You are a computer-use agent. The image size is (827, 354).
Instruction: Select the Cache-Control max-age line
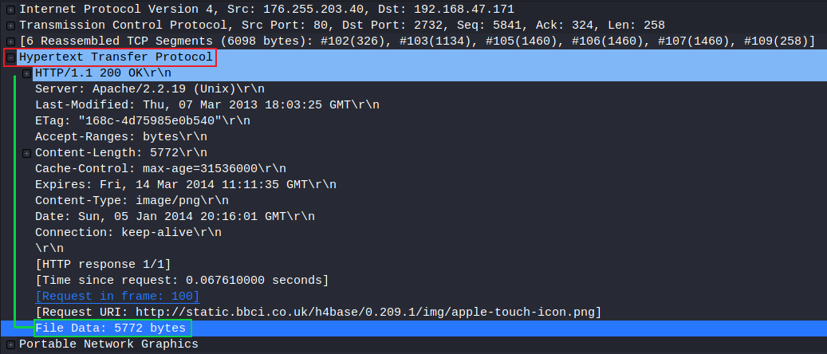[x=160, y=169]
